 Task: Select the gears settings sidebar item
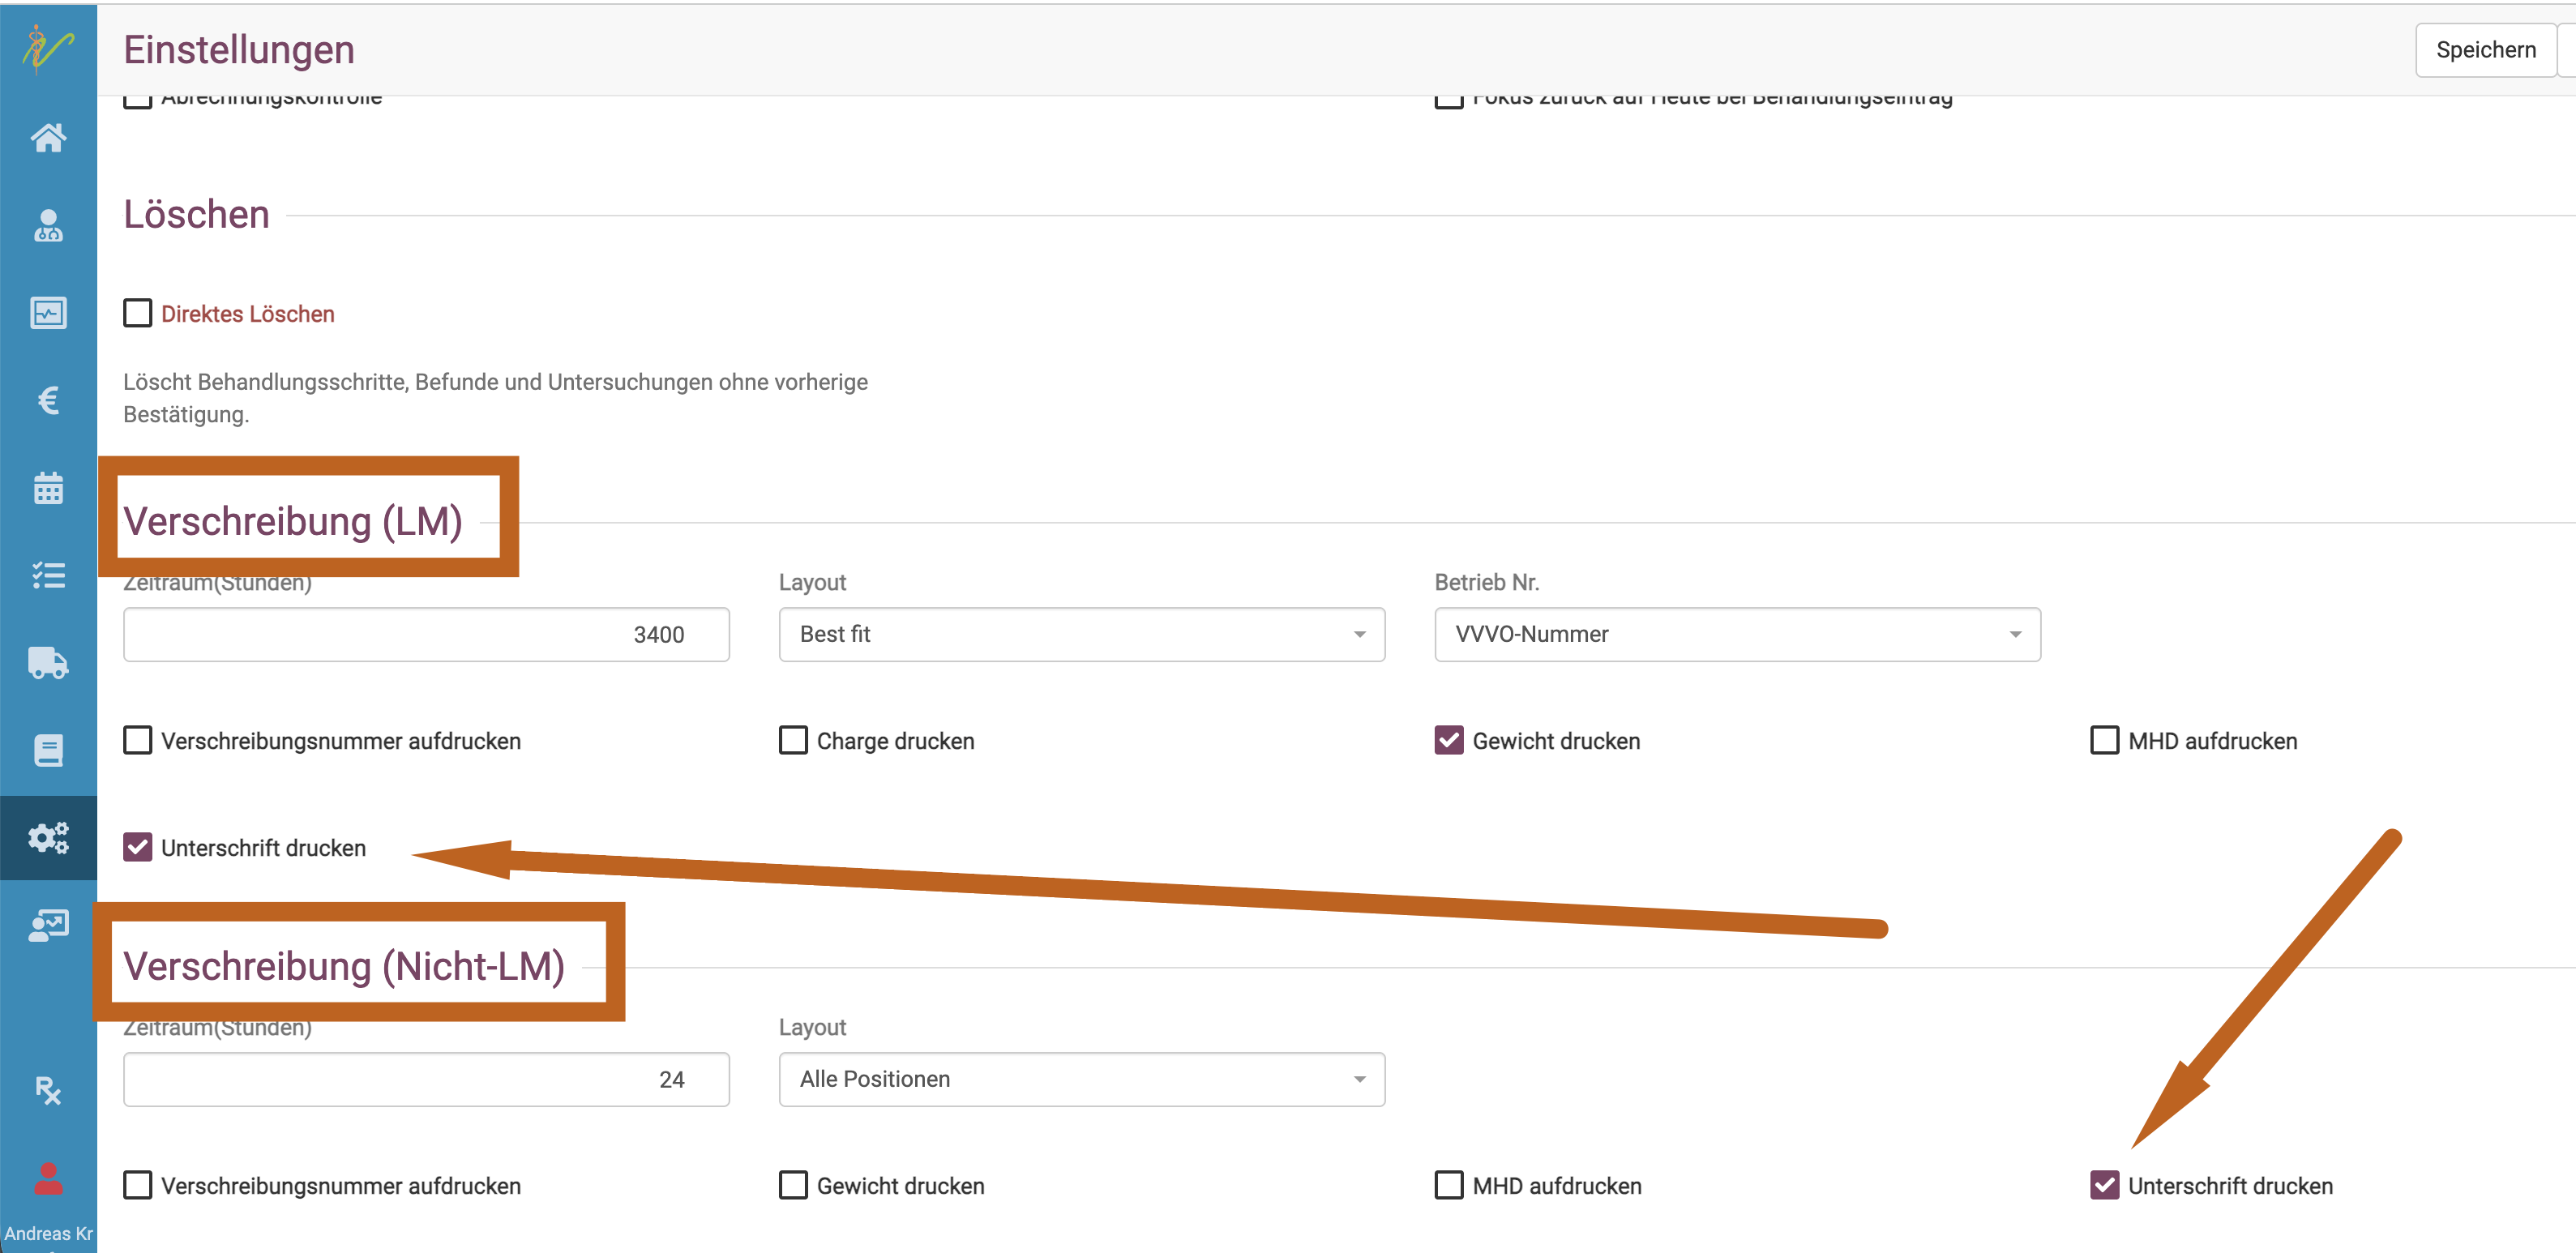pyautogui.click(x=48, y=837)
